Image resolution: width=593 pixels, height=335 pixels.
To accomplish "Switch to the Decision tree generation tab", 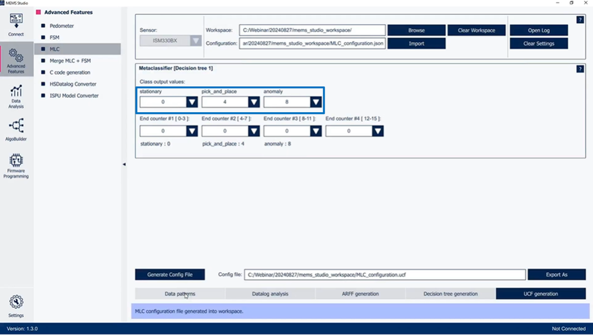I will 450,294.
